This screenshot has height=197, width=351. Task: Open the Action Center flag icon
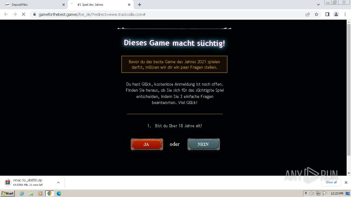[x=325, y=193]
